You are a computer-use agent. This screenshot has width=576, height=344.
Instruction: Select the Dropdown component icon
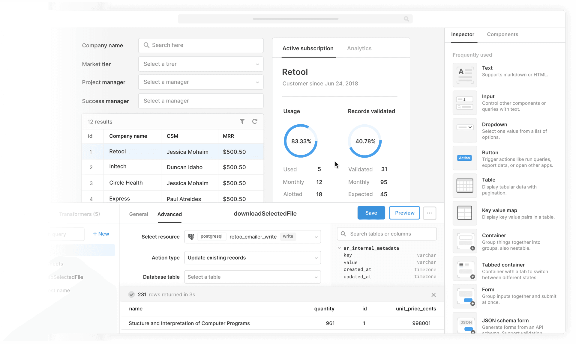tap(465, 130)
